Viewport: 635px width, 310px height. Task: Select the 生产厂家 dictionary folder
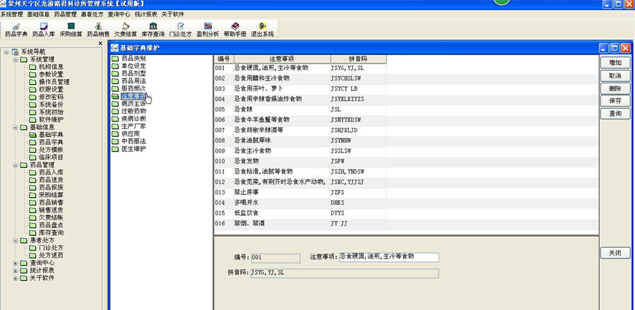(x=129, y=126)
